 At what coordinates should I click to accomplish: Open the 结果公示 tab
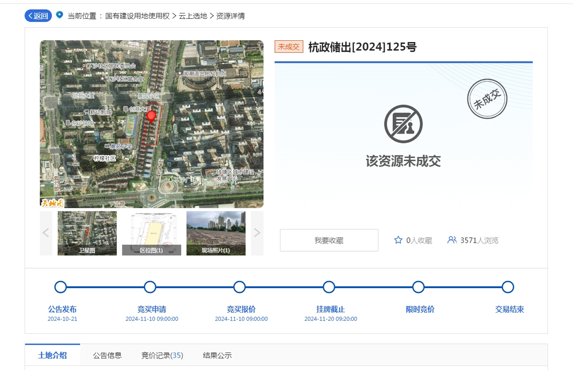coord(217,356)
